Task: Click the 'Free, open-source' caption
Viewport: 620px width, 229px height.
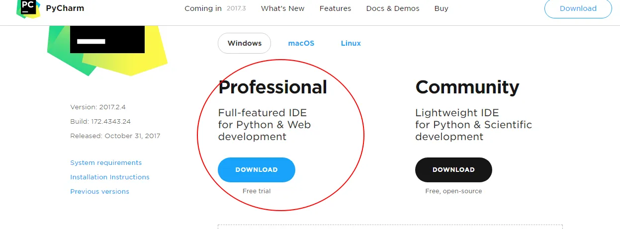Action: coord(453,191)
